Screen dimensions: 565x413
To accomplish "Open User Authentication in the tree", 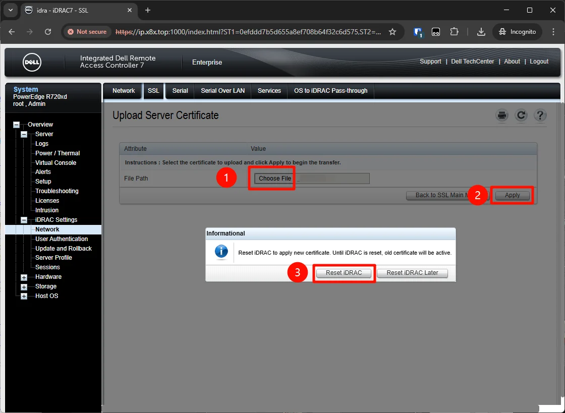I will 62,239.
